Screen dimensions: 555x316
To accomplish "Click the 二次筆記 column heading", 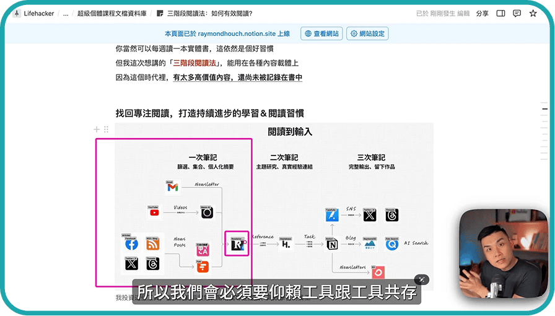I will [284, 157].
